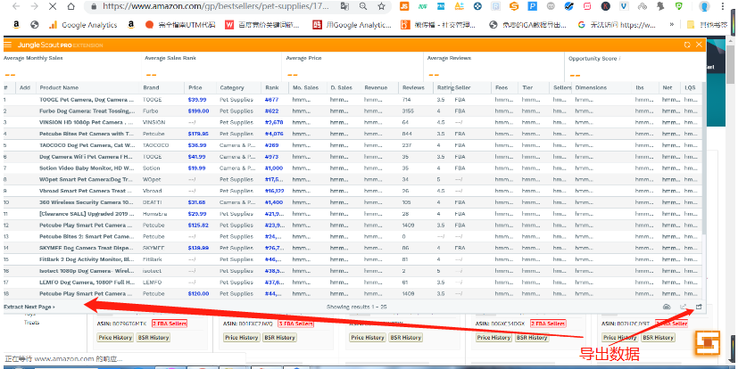This screenshot has height=369, width=738.
Task: Click the Add column header
Action: click(25, 88)
